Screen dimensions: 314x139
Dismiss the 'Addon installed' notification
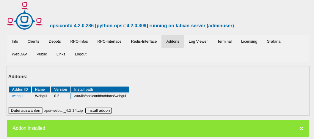301,128
